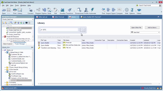Screen dimensions: 163x91
Task: Click the Connect toolbar icon
Action: pos(31,11)
